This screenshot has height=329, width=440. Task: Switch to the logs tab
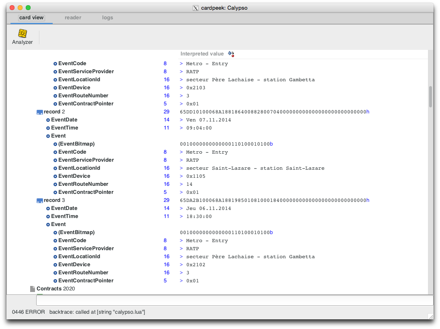[x=107, y=17]
